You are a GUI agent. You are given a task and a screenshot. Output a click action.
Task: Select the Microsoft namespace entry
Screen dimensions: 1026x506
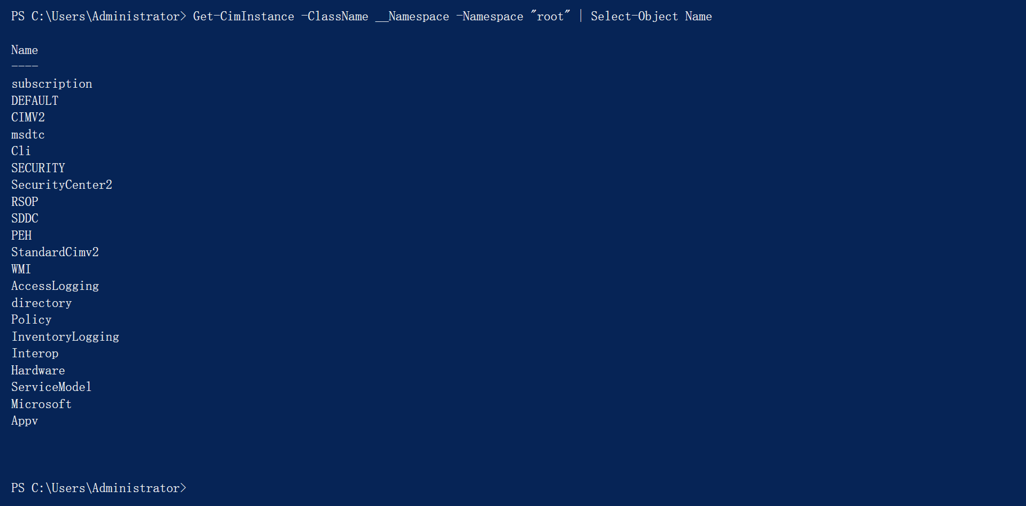click(41, 404)
